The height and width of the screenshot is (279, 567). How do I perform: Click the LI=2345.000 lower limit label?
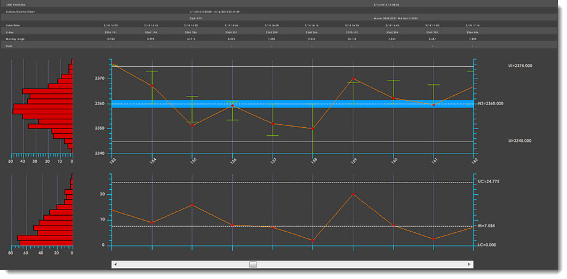(517, 141)
